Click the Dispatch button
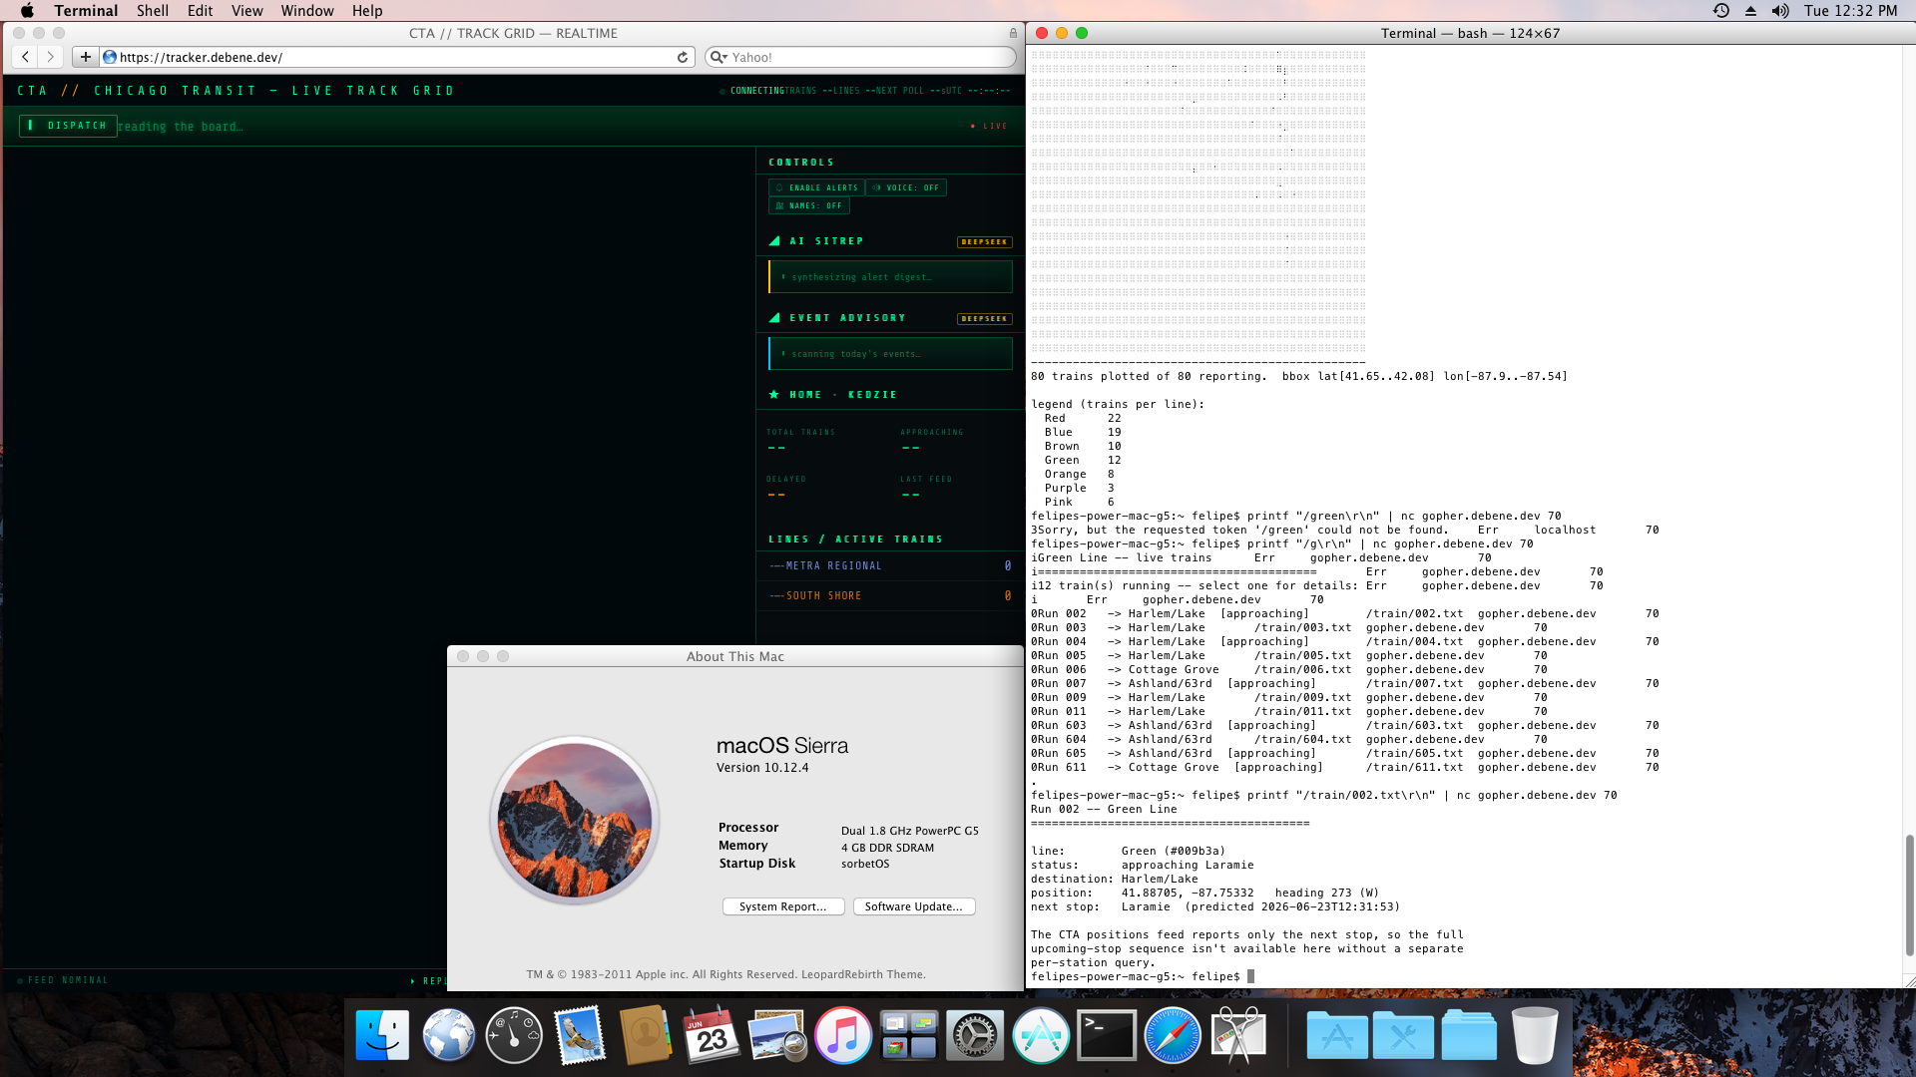This screenshot has width=1916, height=1077. [68, 126]
